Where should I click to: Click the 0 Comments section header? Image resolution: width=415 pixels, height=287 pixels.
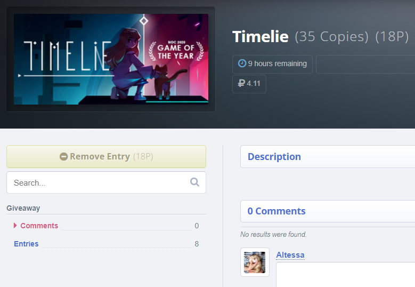[328, 211]
